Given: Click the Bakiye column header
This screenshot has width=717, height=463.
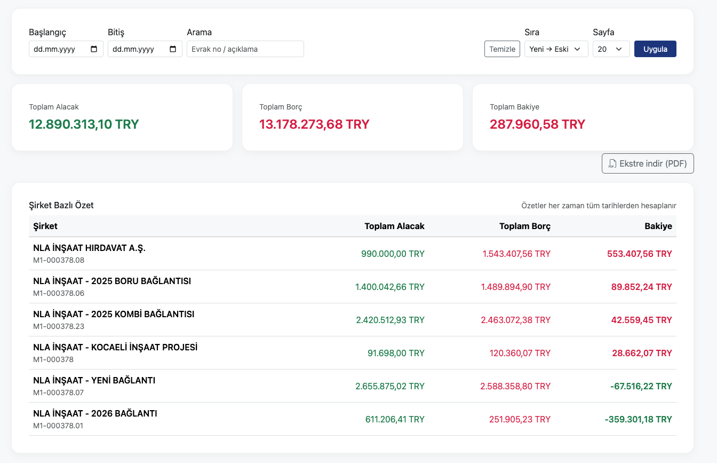Looking at the screenshot, I should (658, 226).
